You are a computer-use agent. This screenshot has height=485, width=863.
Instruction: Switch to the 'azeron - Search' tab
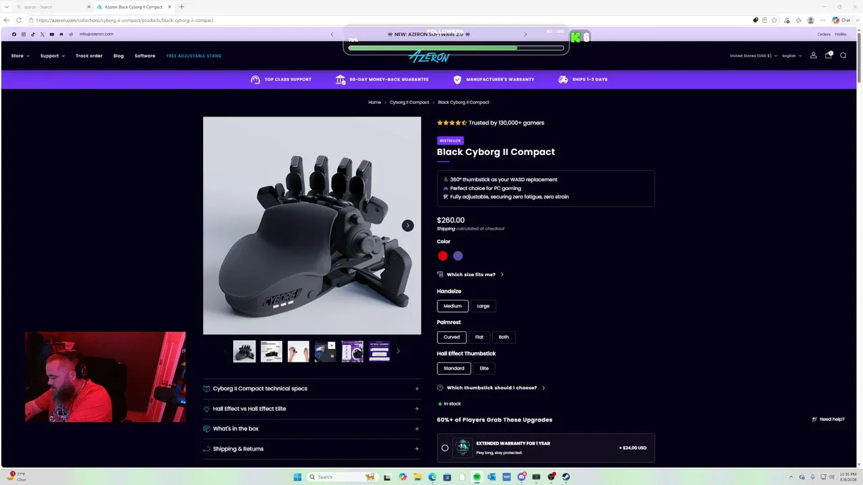pos(53,7)
